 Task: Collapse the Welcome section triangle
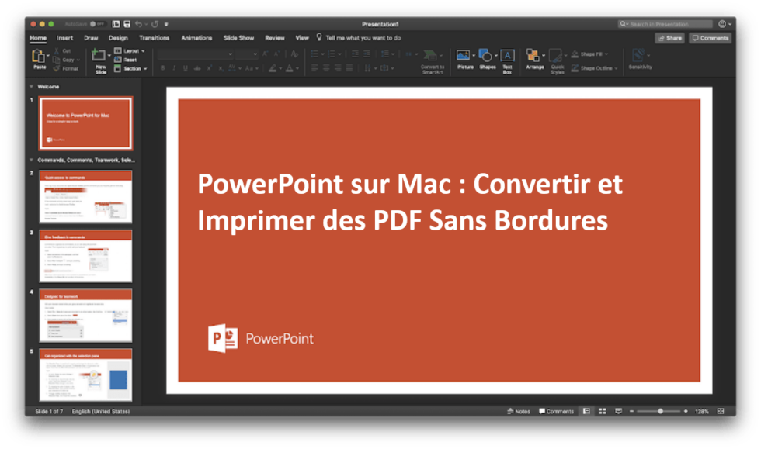(32, 87)
